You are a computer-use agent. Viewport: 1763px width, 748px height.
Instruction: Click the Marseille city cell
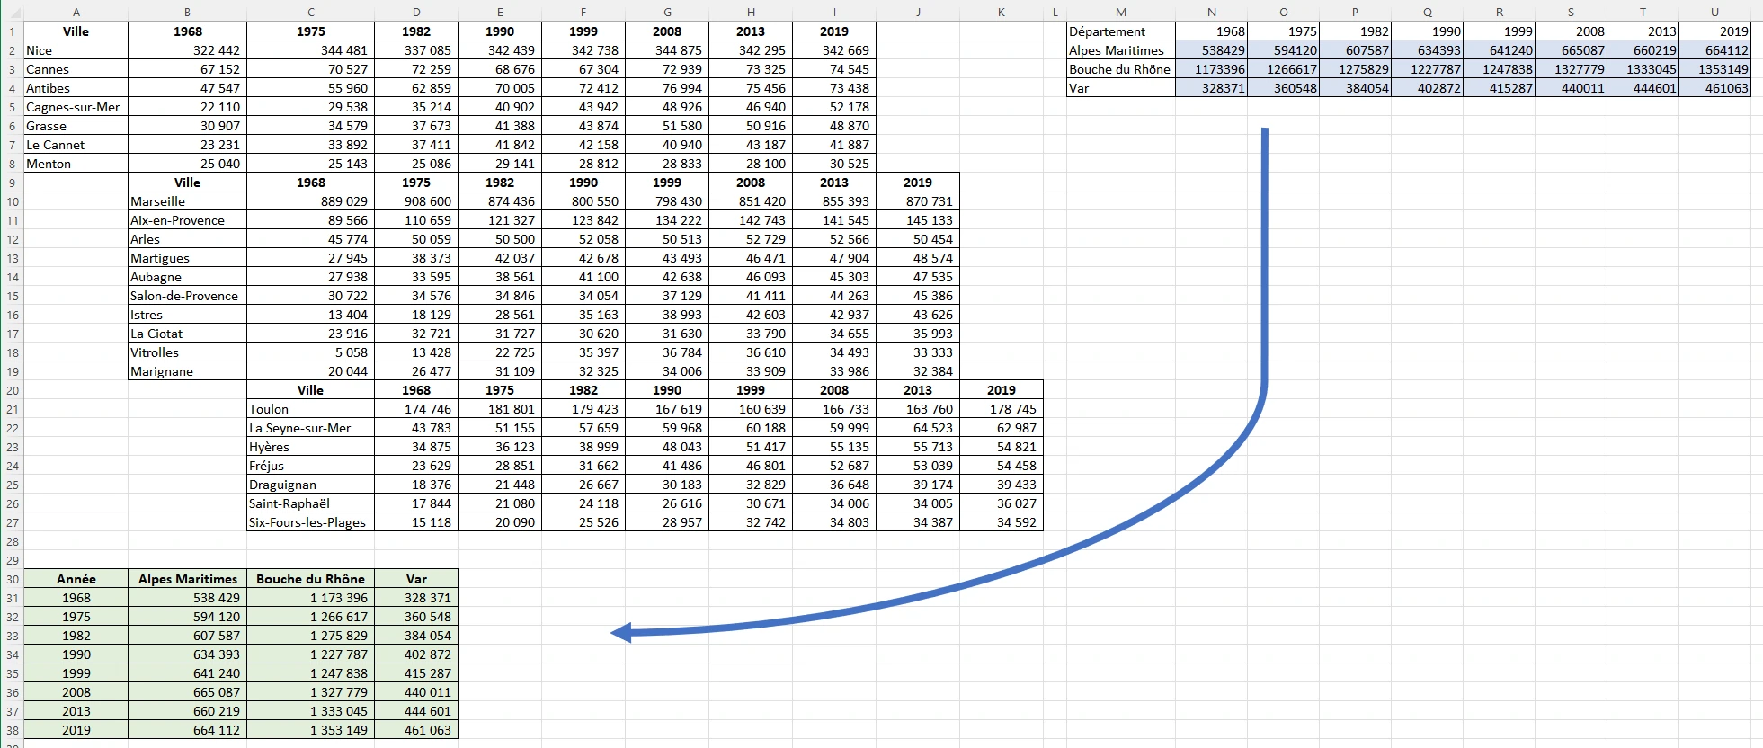[187, 201]
